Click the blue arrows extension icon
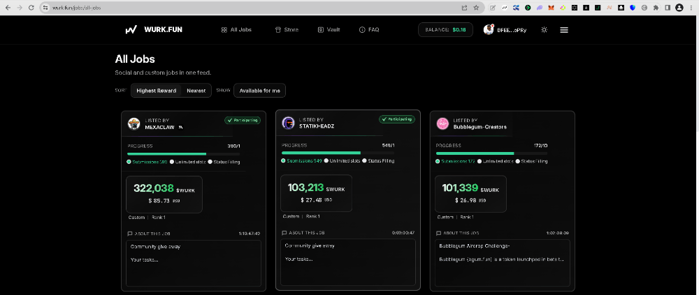Image resolution: width=699 pixels, height=295 pixels. click(517, 8)
